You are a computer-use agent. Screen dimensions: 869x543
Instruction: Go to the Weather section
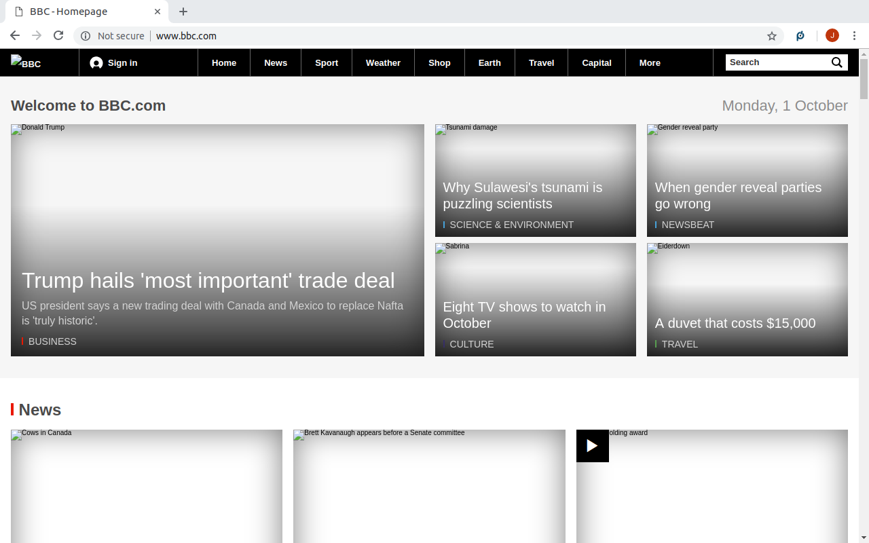(383, 62)
